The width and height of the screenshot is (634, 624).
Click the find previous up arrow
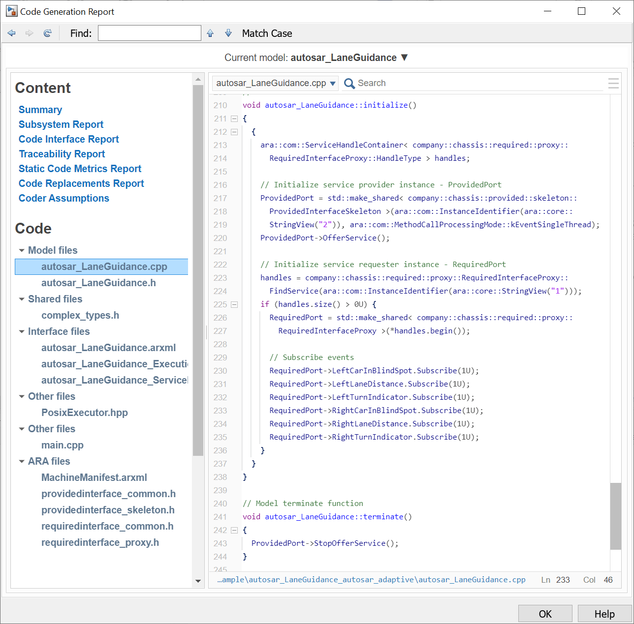click(210, 33)
